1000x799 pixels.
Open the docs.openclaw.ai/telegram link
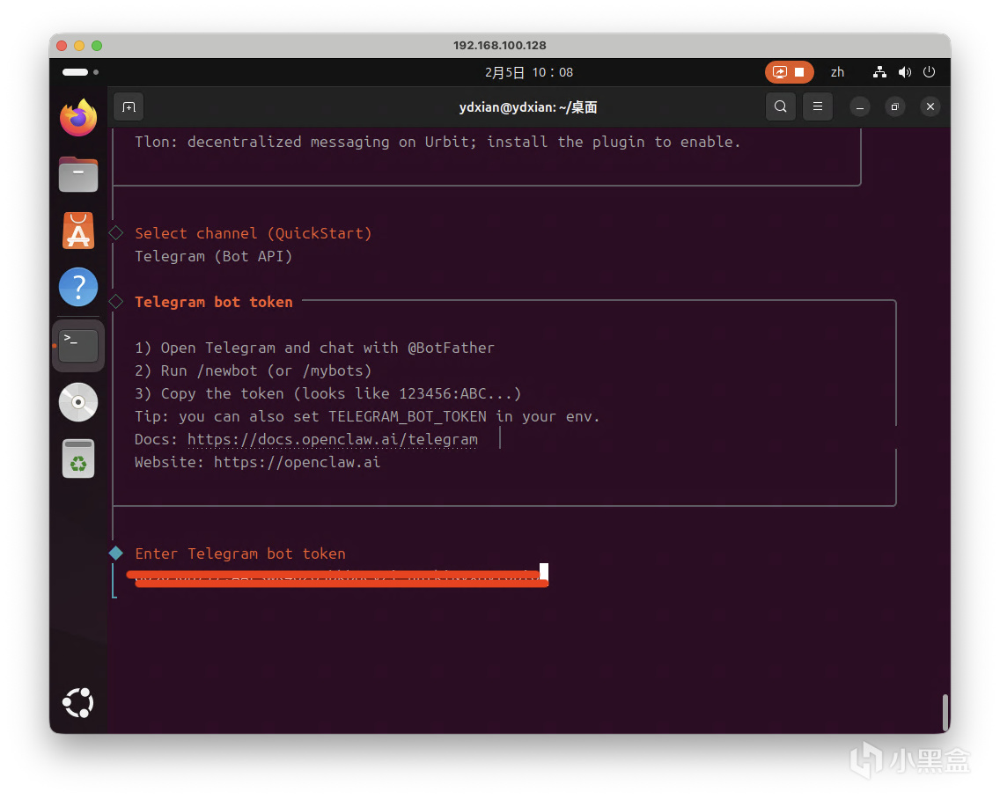332,439
